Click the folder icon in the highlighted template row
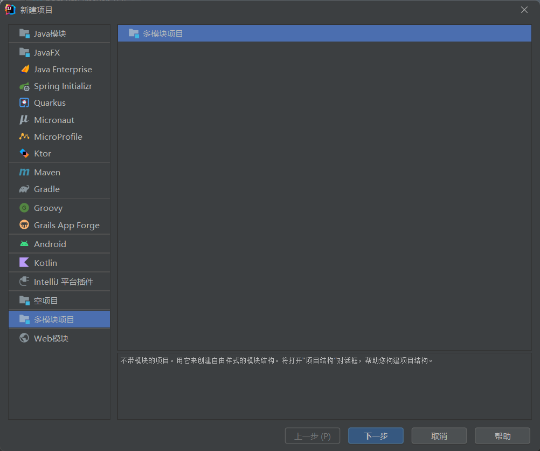 click(x=134, y=33)
